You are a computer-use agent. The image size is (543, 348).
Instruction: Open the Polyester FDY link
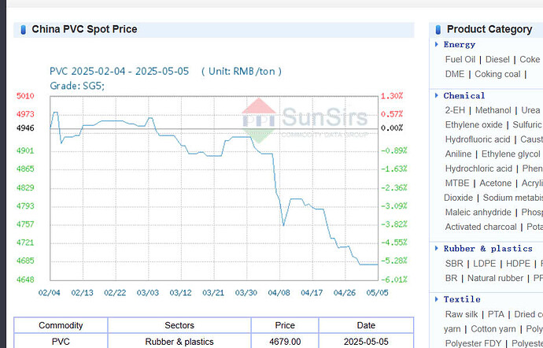[x=473, y=343]
